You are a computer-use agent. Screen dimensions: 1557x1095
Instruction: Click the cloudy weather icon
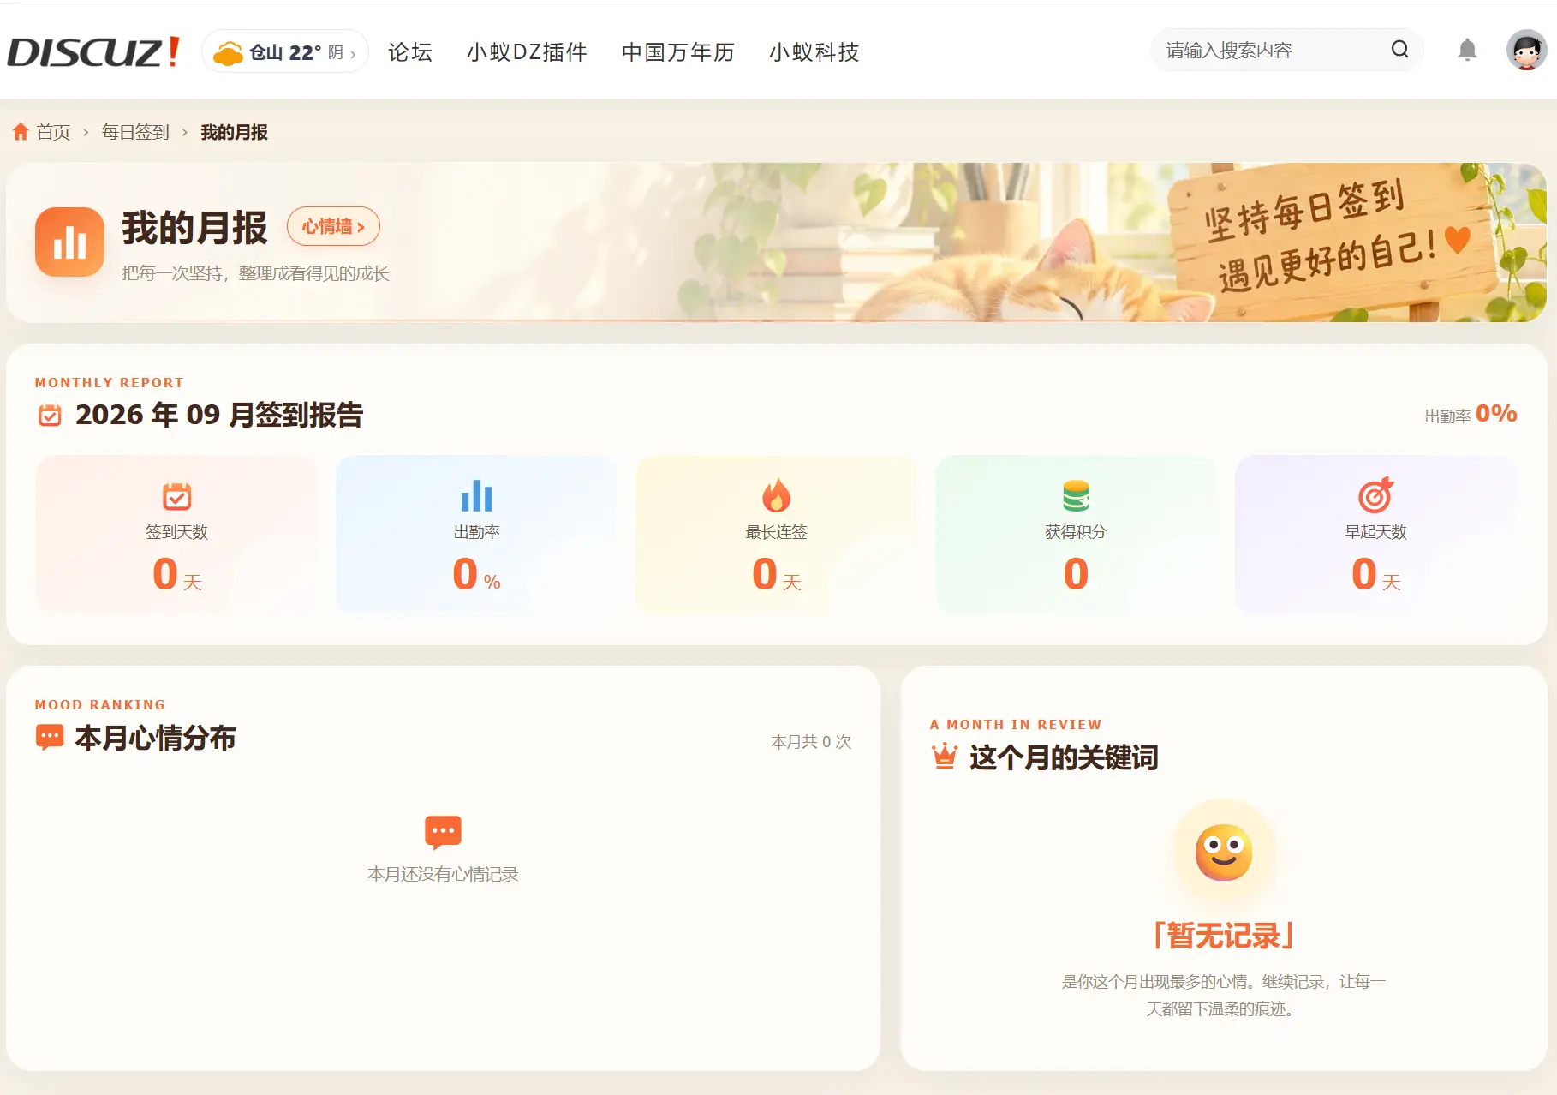tap(228, 53)
